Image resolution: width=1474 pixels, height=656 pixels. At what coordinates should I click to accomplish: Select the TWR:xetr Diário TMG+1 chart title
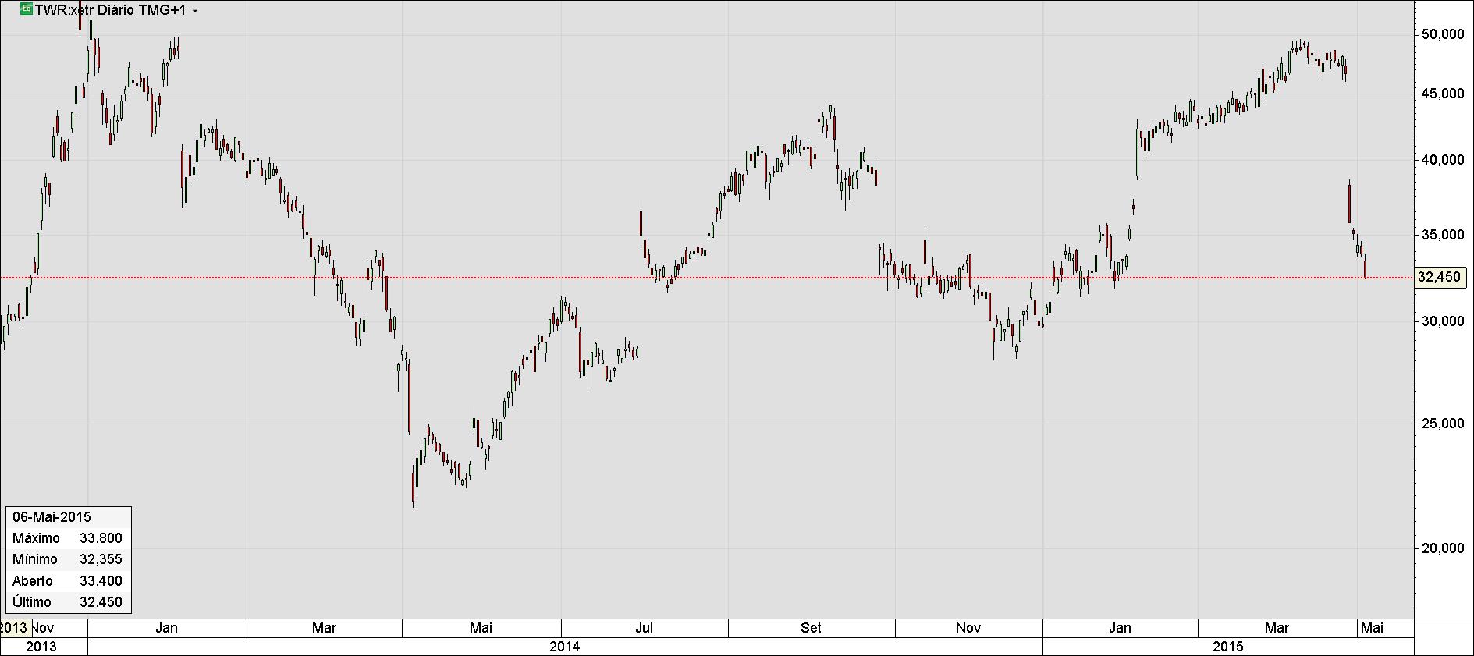(x=110, y=10)
